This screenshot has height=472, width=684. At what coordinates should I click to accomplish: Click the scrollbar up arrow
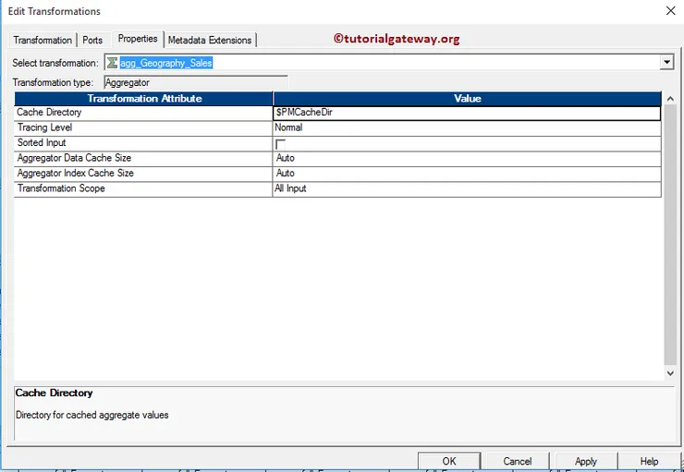pyautogui.click(x=670, y=100)
